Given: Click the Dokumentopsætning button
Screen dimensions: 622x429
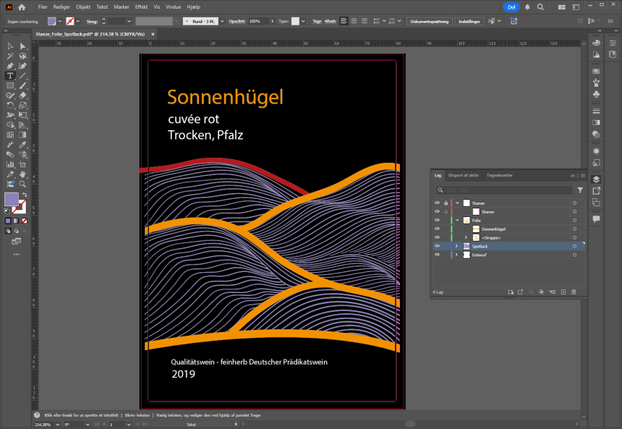Looking at the screenshot, I should [x=429, y=22].
